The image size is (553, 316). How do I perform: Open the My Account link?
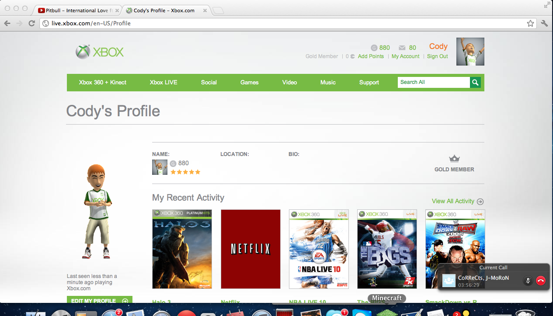[405, 56]
